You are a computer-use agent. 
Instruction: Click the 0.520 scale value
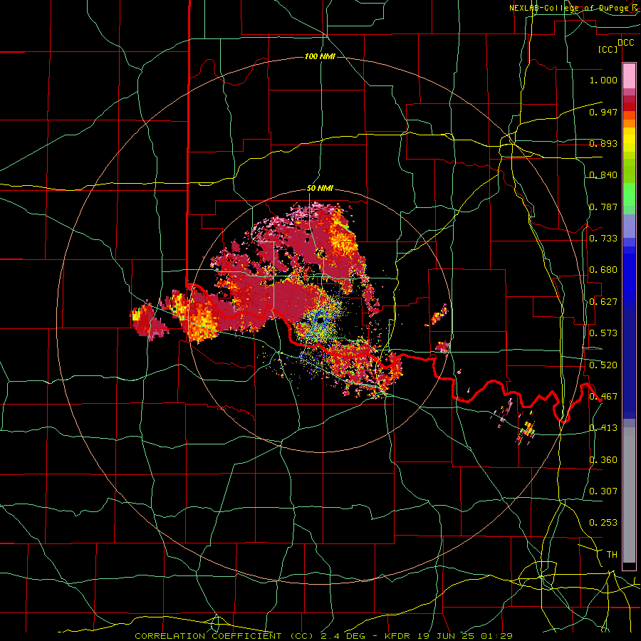pos(603,365)
